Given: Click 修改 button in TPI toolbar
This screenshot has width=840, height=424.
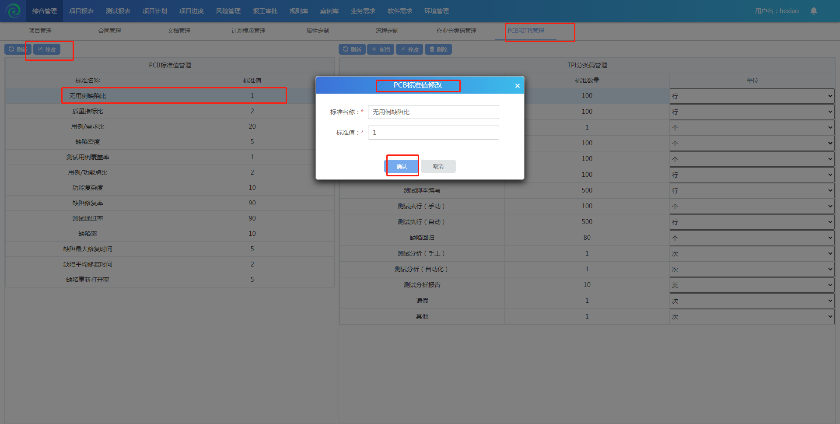Looking at the screenshot, I should coord(409,49).
